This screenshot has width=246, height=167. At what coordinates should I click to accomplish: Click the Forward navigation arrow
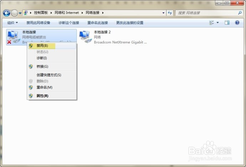point(14,13)
